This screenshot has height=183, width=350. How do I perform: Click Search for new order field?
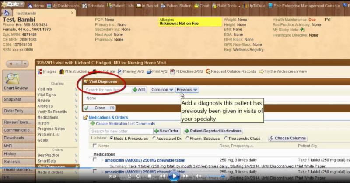pos(121,131)
